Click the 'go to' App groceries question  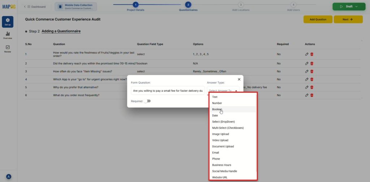coord(90,79)
